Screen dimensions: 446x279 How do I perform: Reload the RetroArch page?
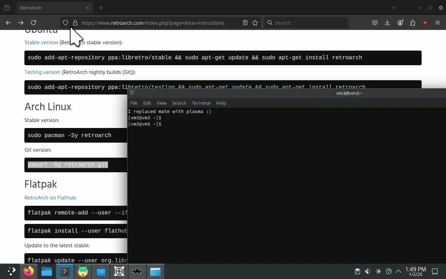[x=33, y=23]
